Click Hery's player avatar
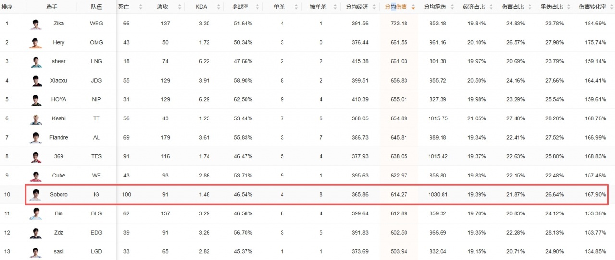The width and height of the screenshot is (615, 260). pos(36,43)
